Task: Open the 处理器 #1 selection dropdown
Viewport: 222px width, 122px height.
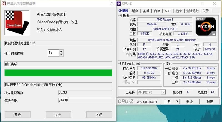Action: [x=151, y=92]
